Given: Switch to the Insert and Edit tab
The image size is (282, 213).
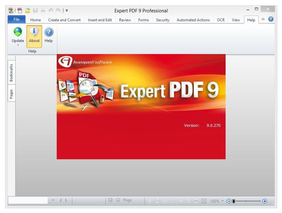Looking at the screenshot, I should 100,20.
